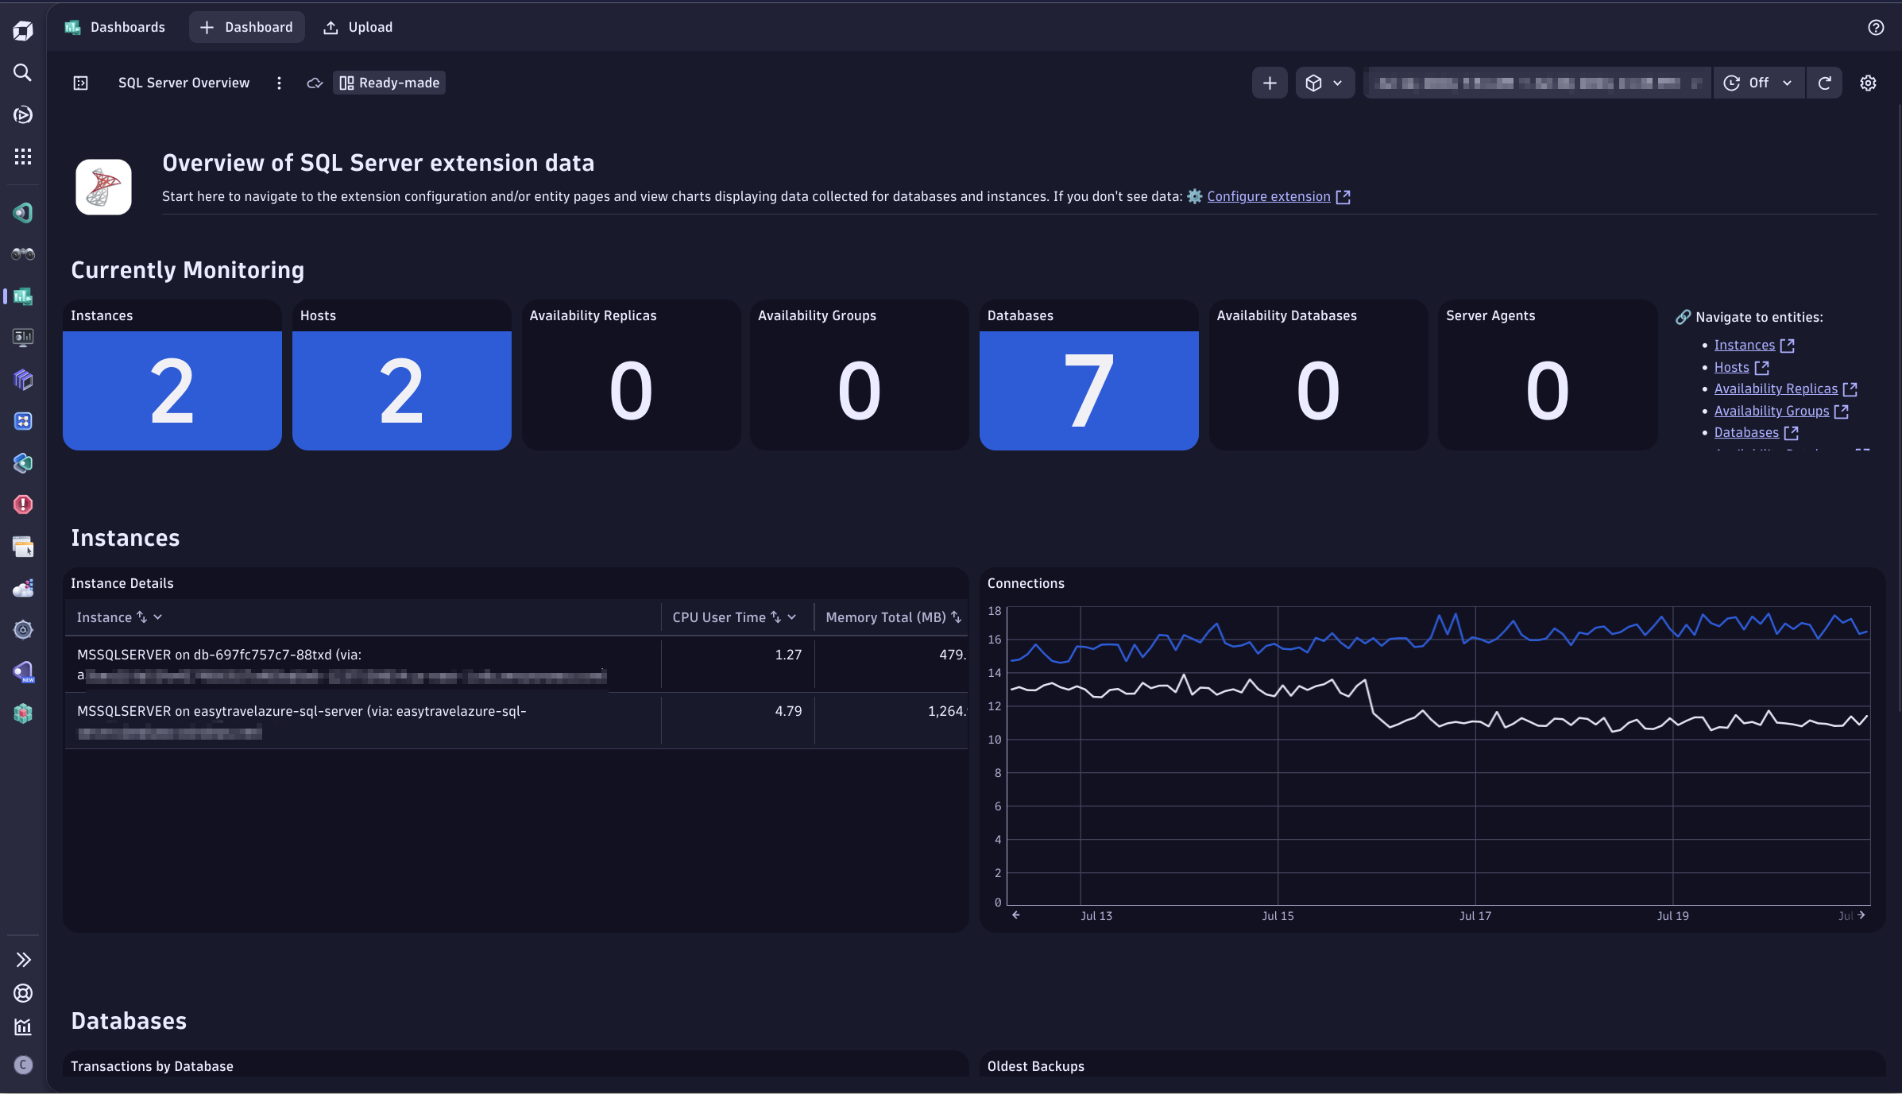
Task: Click the blue four-dot square sidebar icon
Action: click(23, 421)
